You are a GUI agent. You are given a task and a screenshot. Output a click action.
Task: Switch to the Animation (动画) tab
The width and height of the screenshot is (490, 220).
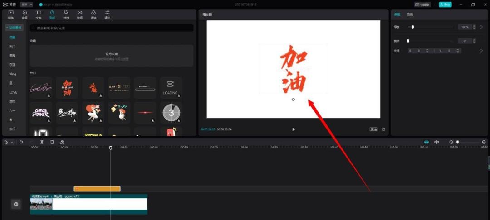pyautogui.click(x=410, y=14)
